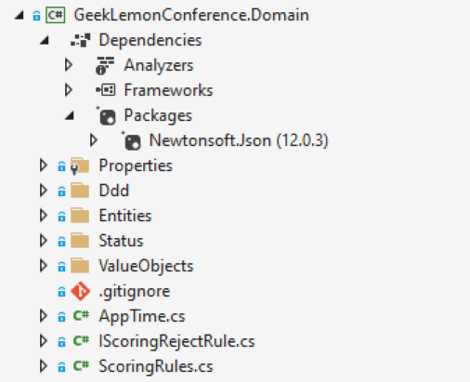Click the Dependencies node icon

tap(81, 40)
